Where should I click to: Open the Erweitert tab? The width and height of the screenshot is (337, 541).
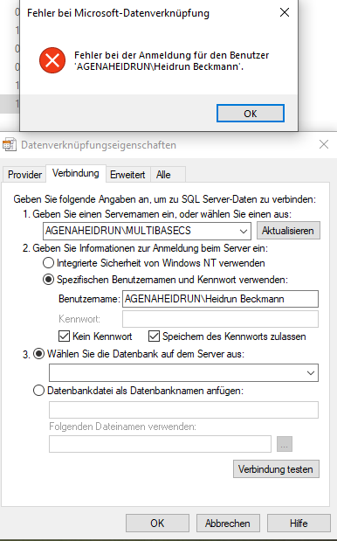coord(127,175)
